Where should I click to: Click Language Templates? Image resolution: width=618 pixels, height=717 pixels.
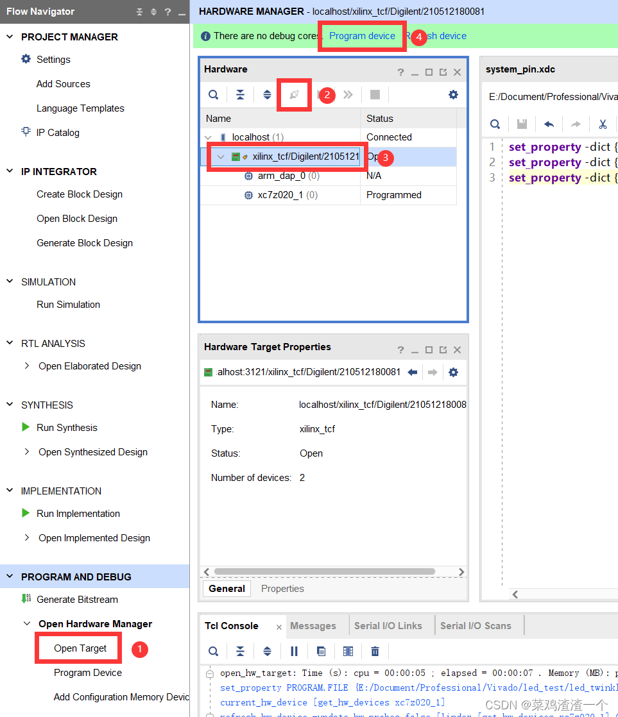coord(80,108)
